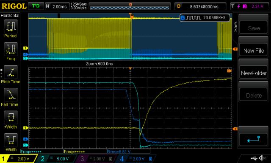The height and width of the screenshot is (163, 271).
Task: Open the Horizontal measurement menu header
Action: [x=10, y=16]
